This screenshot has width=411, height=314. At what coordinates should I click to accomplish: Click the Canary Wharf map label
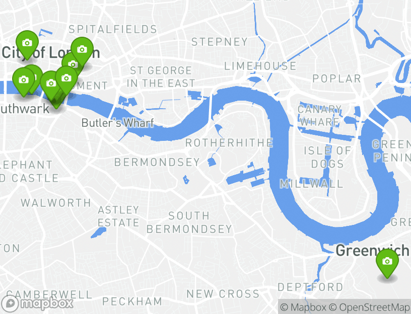pos(319,116)
